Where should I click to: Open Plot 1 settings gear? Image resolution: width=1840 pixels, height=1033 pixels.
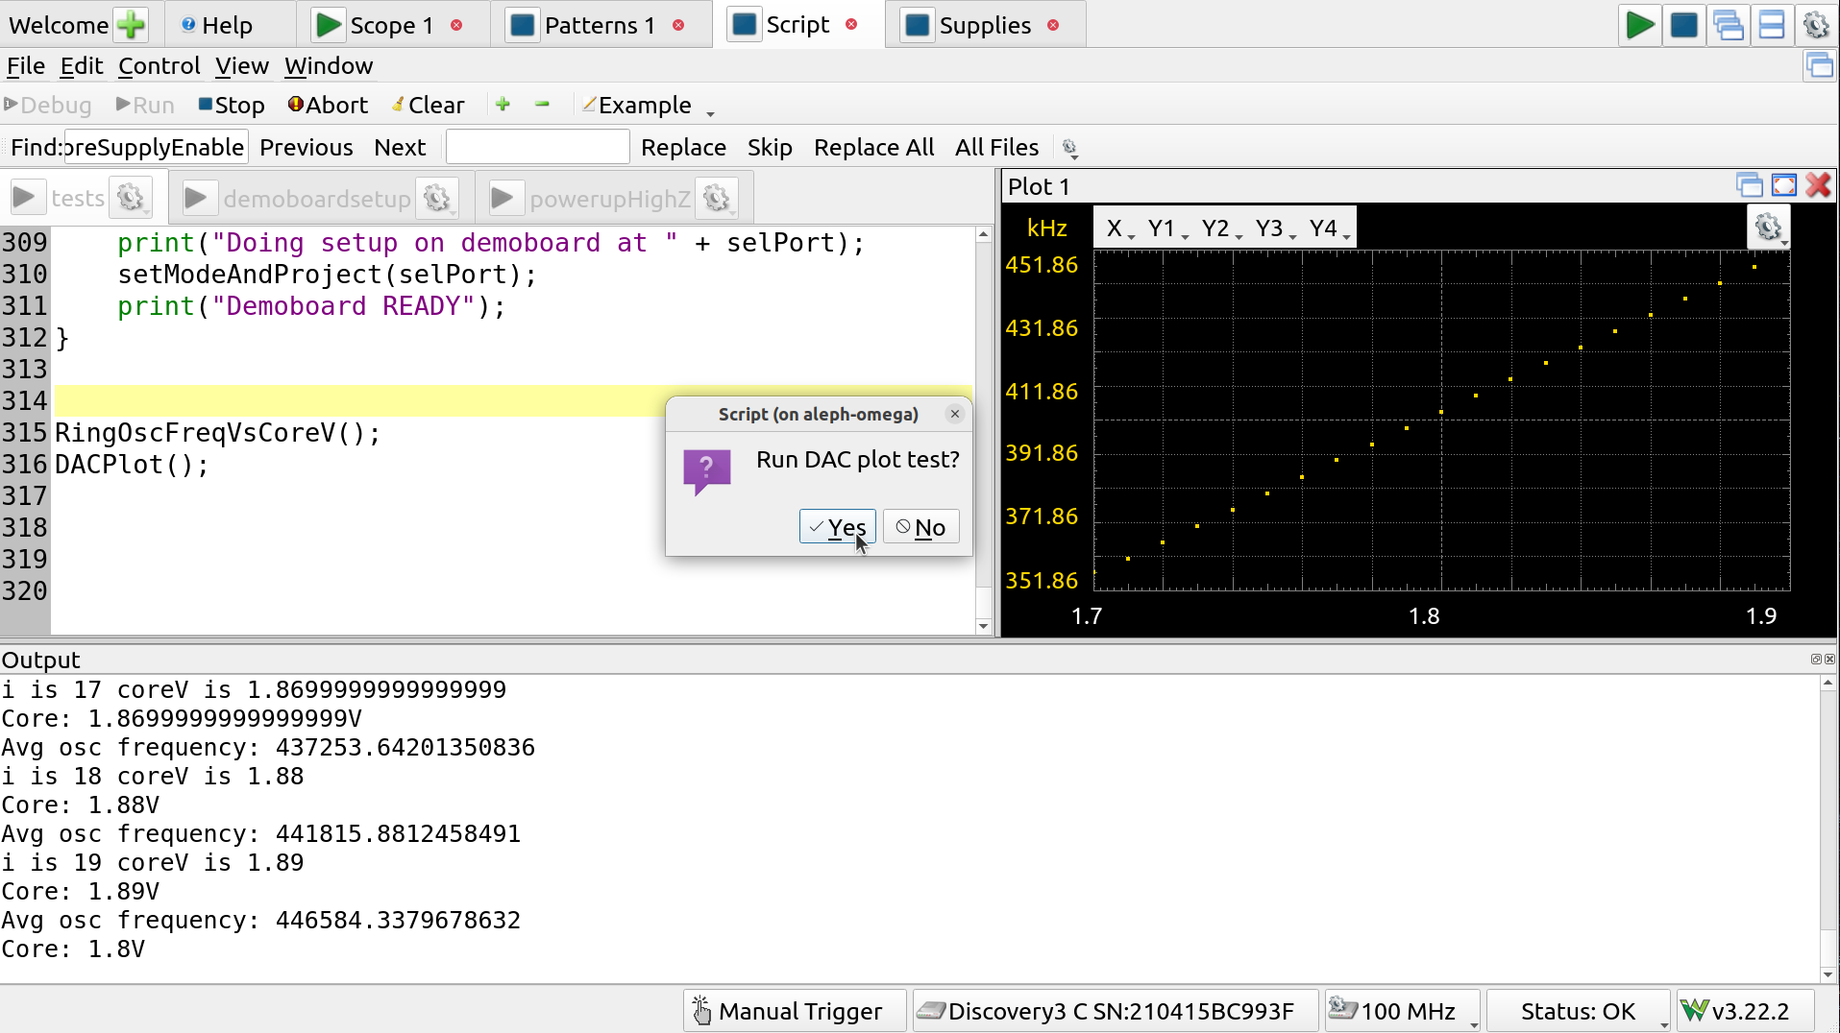[x=1768, y=228]
